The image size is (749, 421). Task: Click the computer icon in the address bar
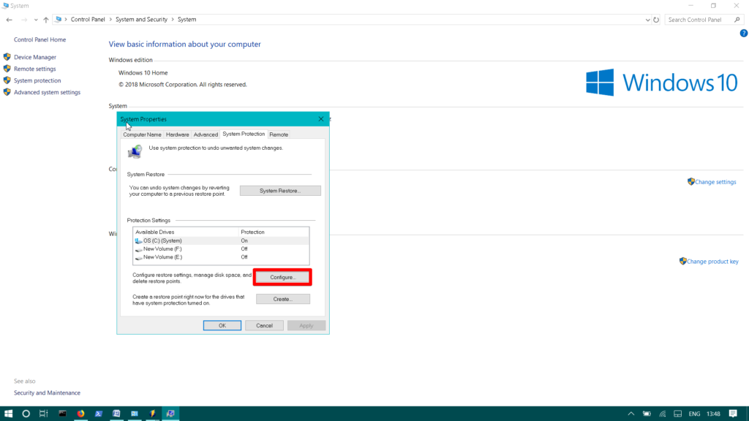pyautogui.click(x=59, y=20)
